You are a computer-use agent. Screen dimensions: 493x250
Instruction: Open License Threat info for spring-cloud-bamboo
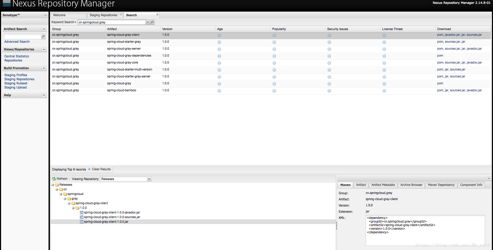[384, 91]
